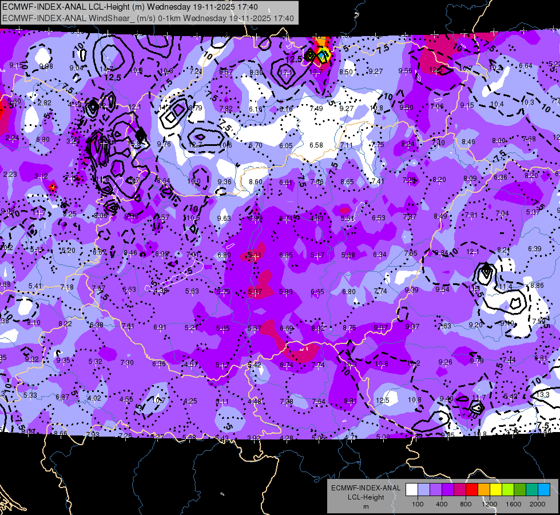
Task: Click the wind shear value '14.7'
Action: pos(107,69)
